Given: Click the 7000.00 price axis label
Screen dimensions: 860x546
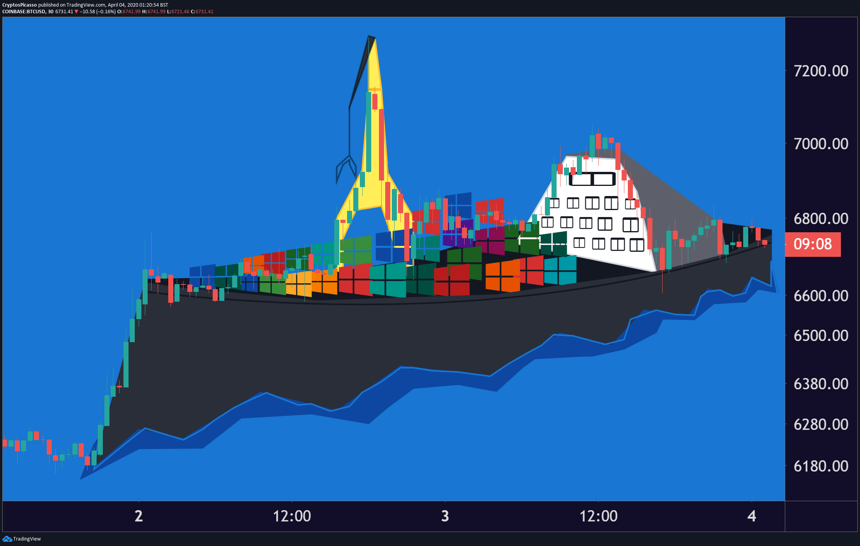Looking at the screenshot, I should [x=821, y=144].
